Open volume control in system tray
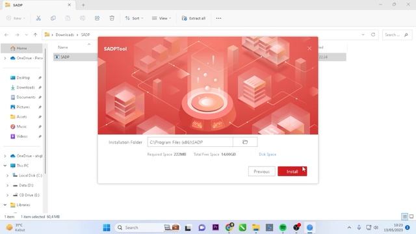The width and height of the screenshot is (416, 234). pos(376,227)
